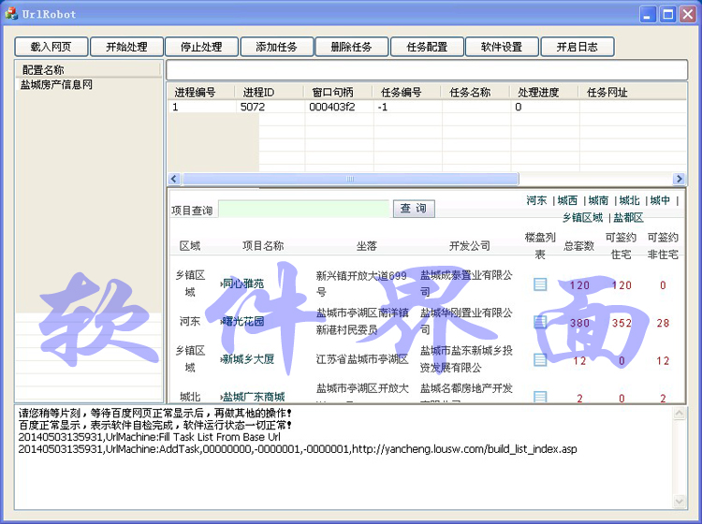Click the 任务名称 column header
Image resolution: width=702 pixels, height=524 pixels.
tap(475, 93)
